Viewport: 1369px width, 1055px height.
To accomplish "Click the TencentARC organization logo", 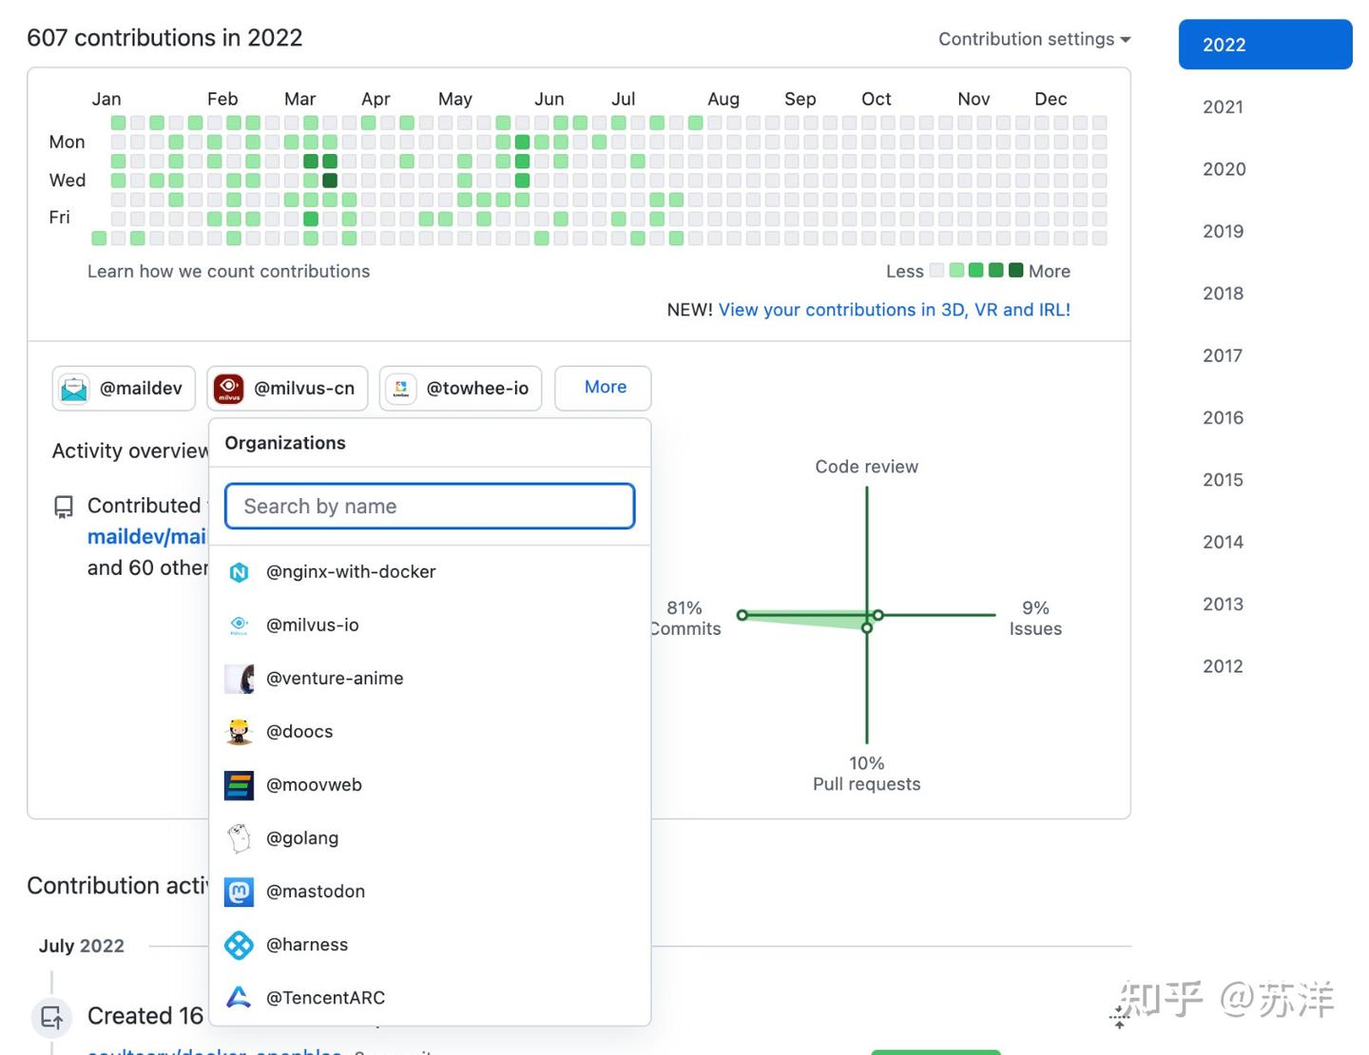I will point(239,998).
